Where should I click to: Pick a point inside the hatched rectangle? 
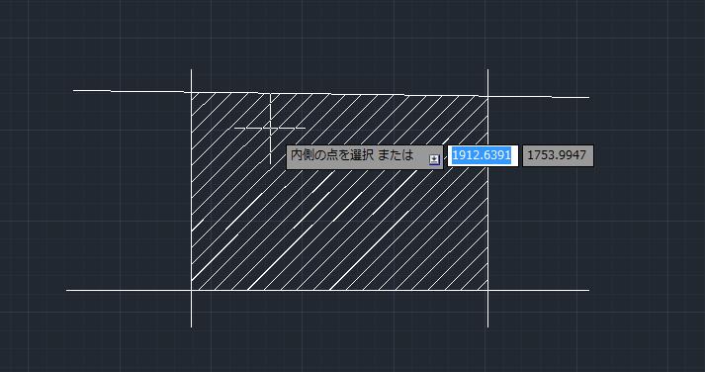(360, 233)
